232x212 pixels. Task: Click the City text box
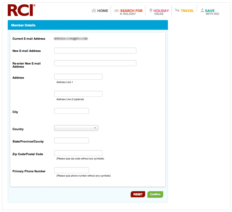(x=72, y=111)
